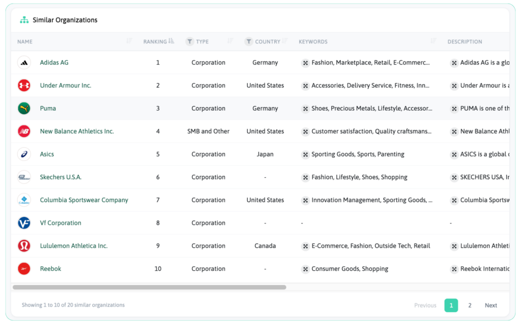
Task: Open the Type column filter
Action: [190, 42]
